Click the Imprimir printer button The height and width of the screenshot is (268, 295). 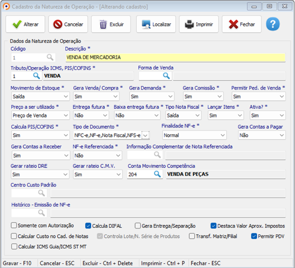point(198,24)
